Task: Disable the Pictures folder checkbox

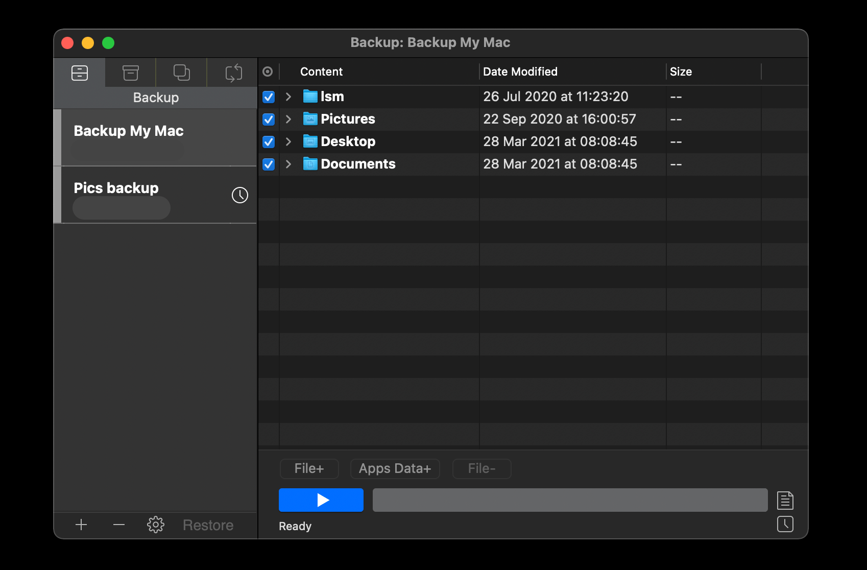Action: pyautogui.click(x=268, y=119)
